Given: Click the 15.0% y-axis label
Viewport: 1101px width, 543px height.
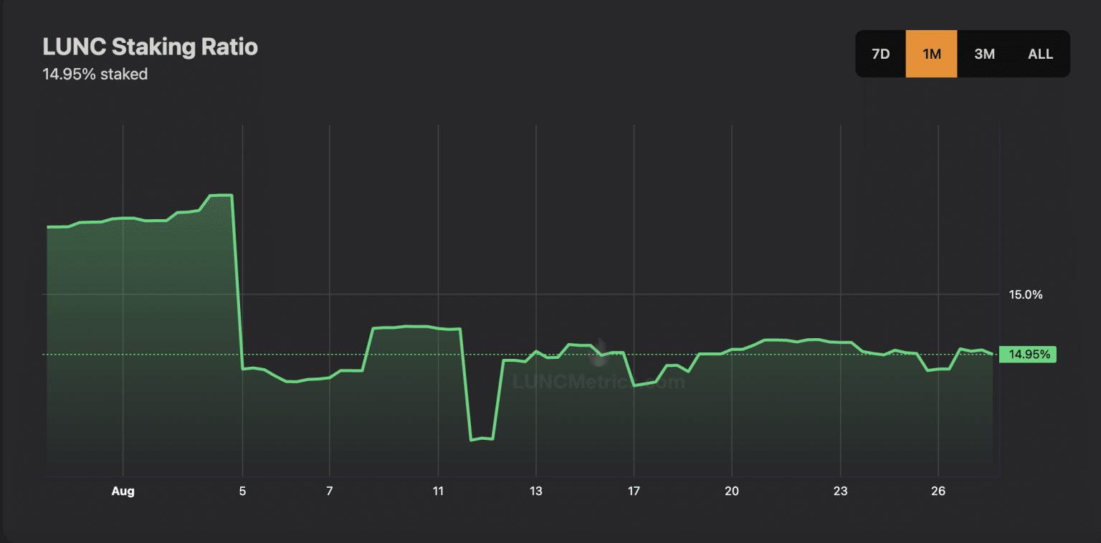Looking at the screenshot, I should (1025, 294).
